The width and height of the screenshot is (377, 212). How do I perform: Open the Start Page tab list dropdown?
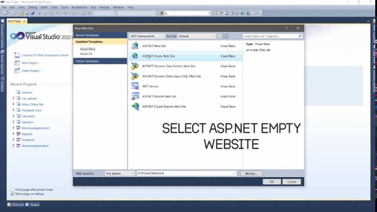click(x=368, y=21)
